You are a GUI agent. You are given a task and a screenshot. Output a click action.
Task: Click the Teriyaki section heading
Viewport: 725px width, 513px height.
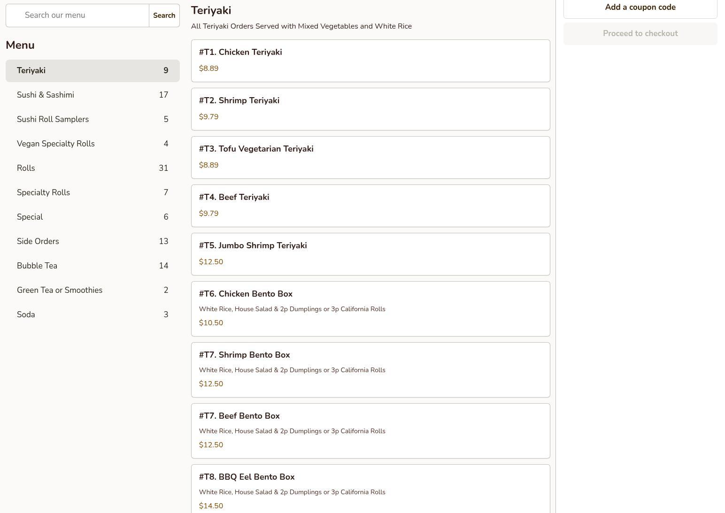(211, 10)
